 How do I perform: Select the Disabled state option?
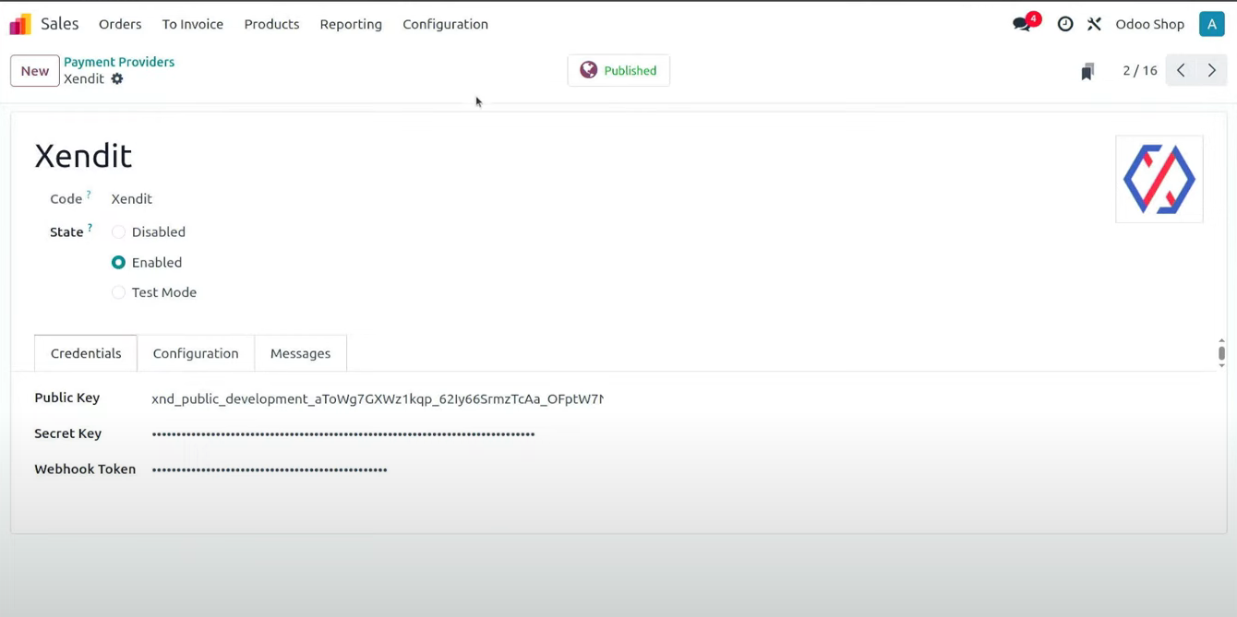point(118,232)
